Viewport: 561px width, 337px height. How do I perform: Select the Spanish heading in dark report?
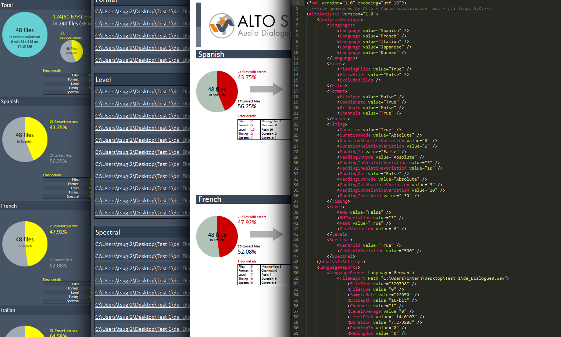tap(10, 101)
